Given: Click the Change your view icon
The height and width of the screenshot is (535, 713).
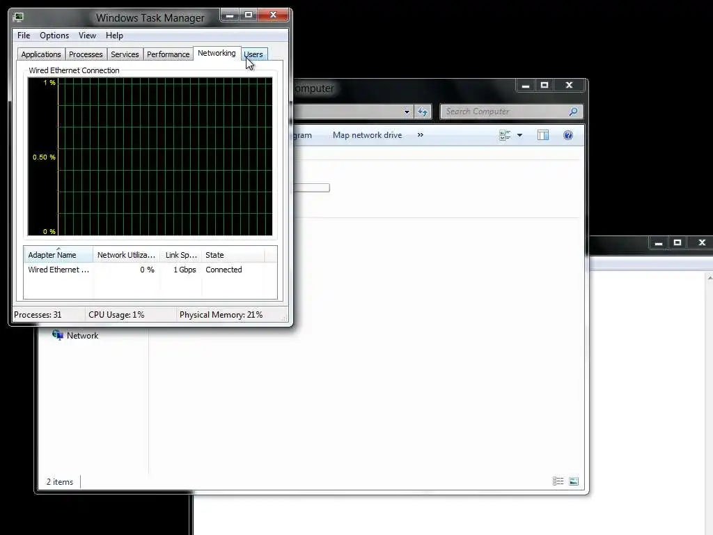Looking at the screenshot, I should tap(505, 135).
